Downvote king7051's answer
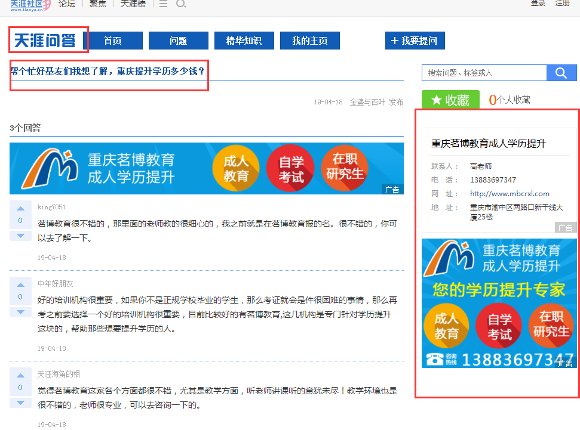 coord(21,236)
